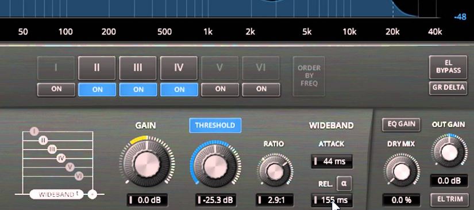
Task: Toggle the GR Delta button
Action: pyautogui.click(x=448, y=88)
